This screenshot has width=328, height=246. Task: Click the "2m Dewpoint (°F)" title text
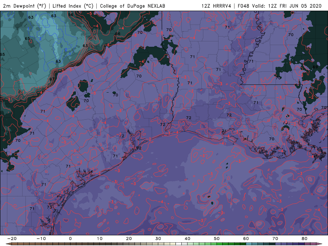pos(25,6)
